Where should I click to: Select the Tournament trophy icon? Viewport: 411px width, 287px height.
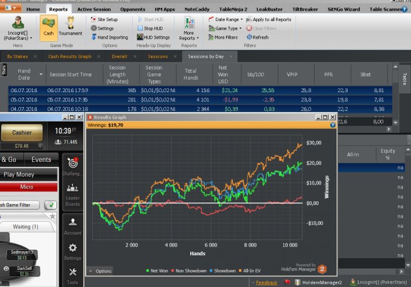coord(70,26)
